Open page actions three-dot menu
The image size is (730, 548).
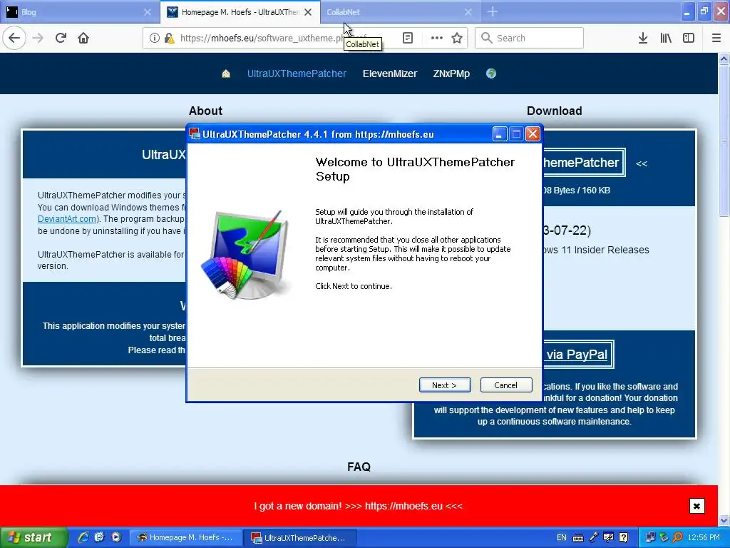[x=437, y=39]
